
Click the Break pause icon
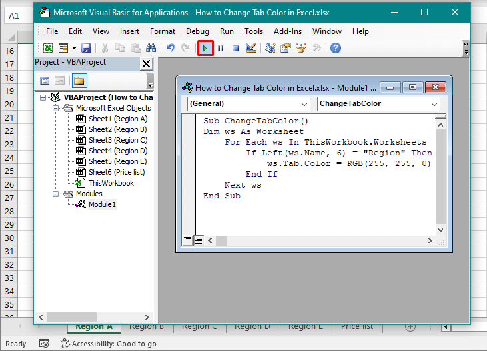click(x=221, y=48)
